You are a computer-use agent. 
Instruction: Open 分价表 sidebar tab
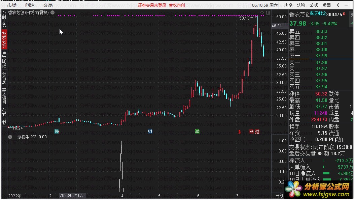tap(4, 78)
